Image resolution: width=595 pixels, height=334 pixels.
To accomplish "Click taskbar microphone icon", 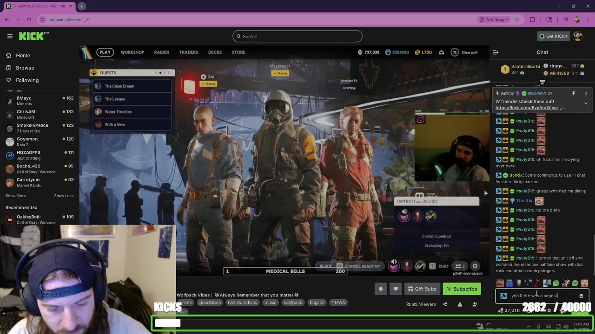I will click(538, 327).
